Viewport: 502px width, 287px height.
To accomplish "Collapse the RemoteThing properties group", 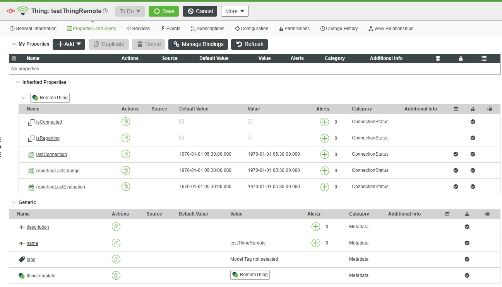I will click(x=24, y=98).
